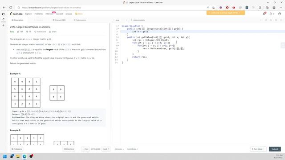
Task: Open Windows Start menu
Action: point(5,156)
